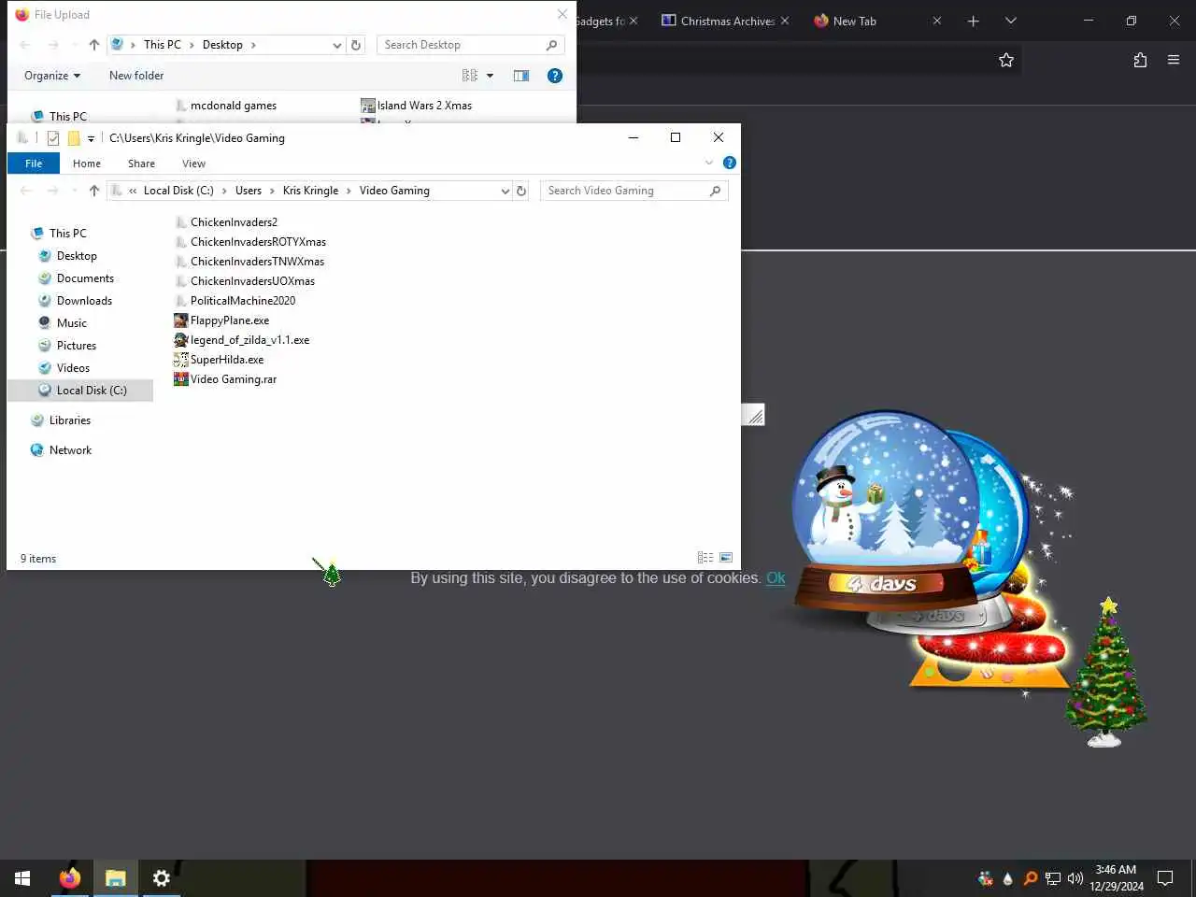Click Properties quick access toolbar checkmark icon
Viewport: 1196px width, 897px height.
pos(53,138)
